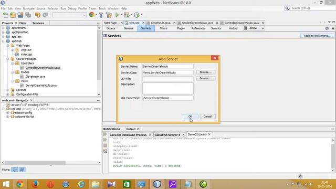Expand the appTest project node
The image size is (336, 189).
click(3, 37)
